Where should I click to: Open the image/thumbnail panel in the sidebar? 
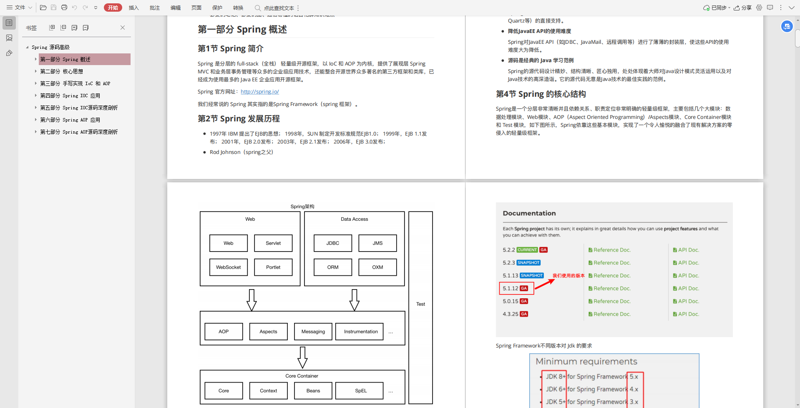coord(9,38)
